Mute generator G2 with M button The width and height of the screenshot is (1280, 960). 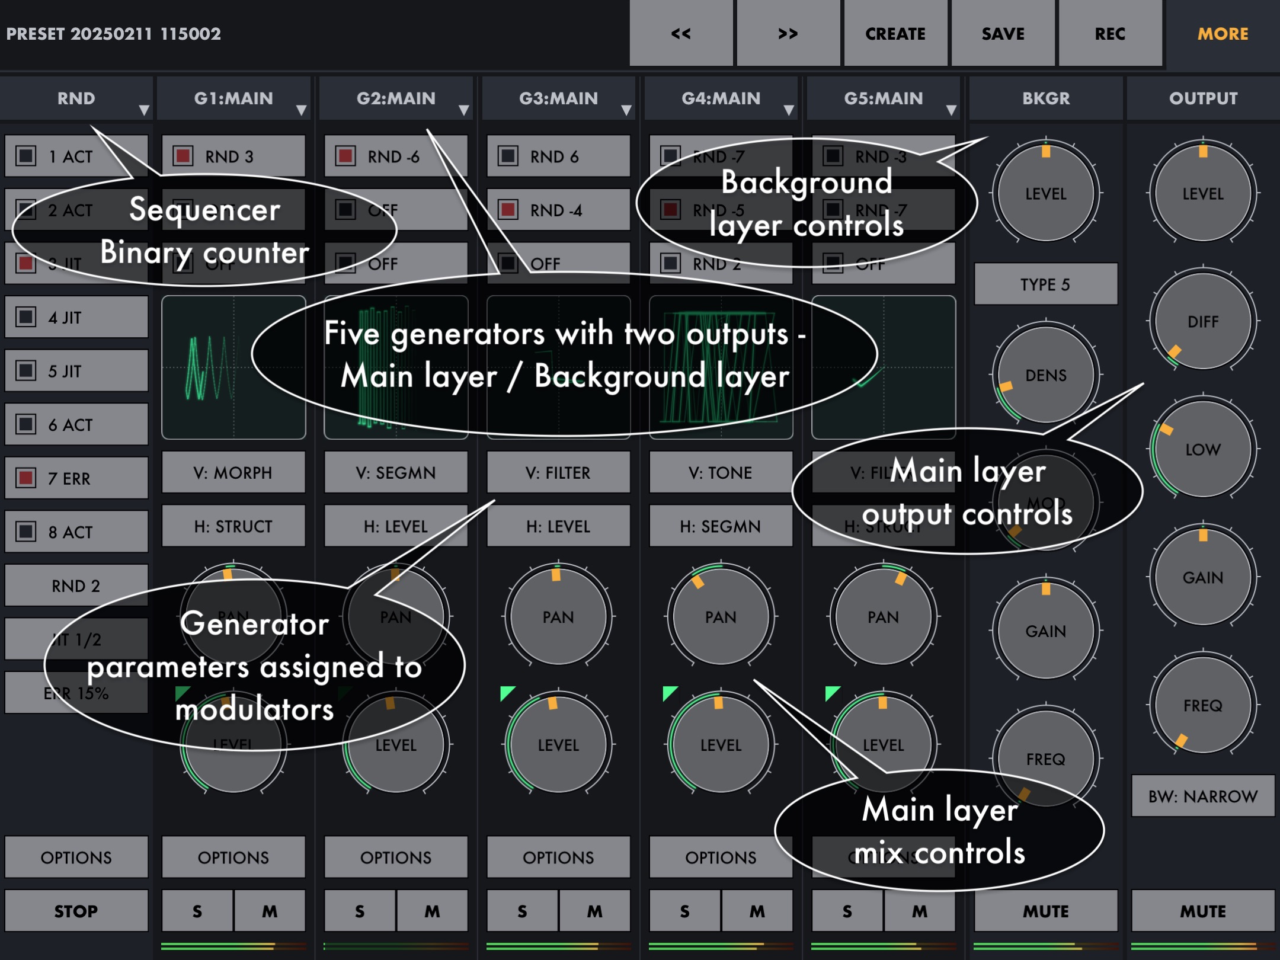pos(432,911)
